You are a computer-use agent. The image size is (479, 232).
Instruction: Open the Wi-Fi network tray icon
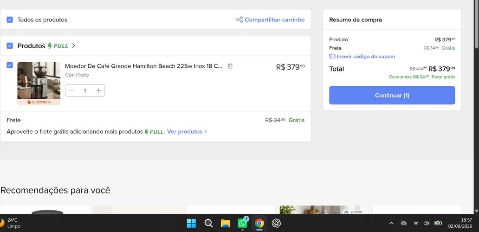[416, 224]
